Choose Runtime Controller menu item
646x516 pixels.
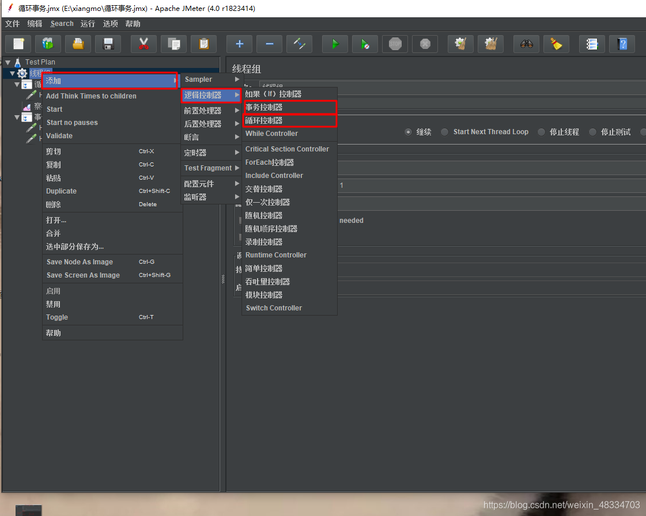coord(290,255)
